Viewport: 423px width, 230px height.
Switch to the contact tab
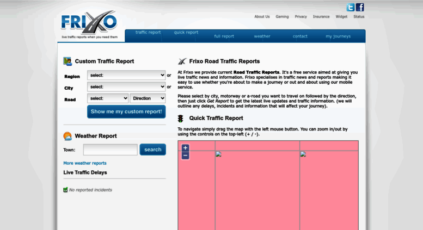(300, 36)
